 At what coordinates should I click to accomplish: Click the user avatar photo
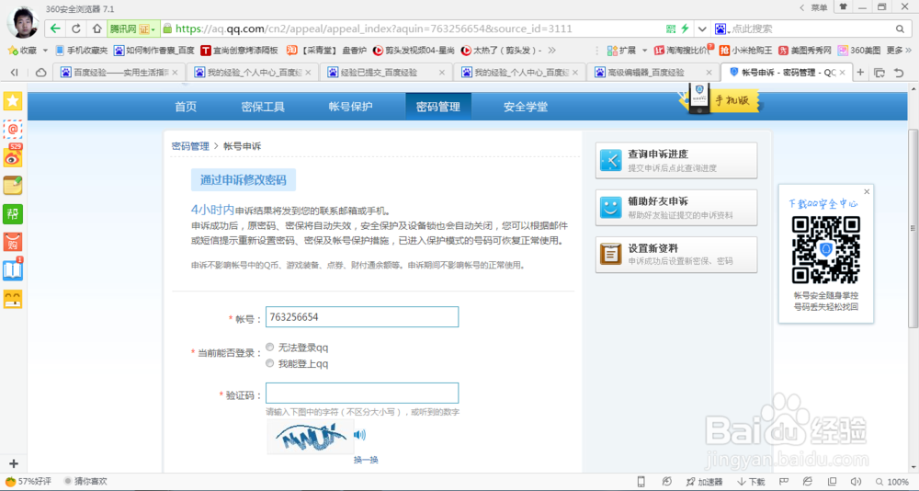click(x=22, y=22)
